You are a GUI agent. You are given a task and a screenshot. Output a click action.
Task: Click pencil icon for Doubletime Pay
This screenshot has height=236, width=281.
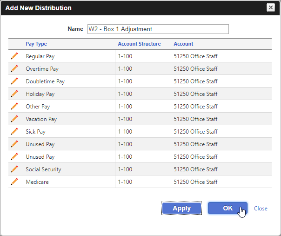14,81
